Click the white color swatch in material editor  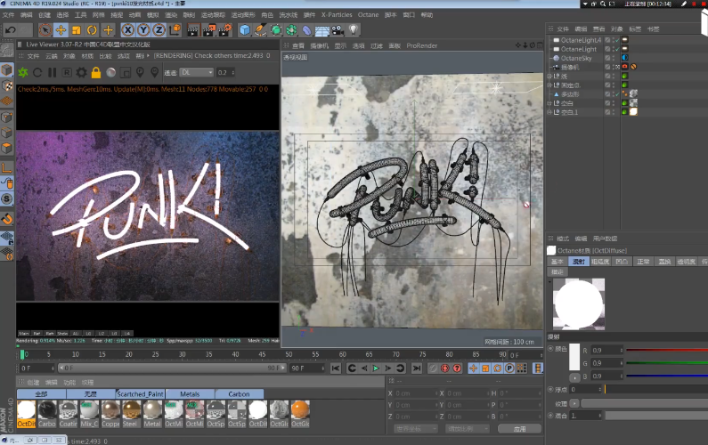coord(574,356)
